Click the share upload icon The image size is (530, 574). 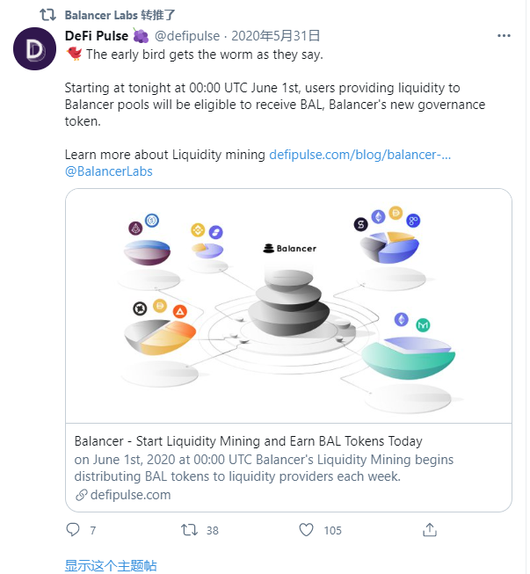(x=430, y=529)
